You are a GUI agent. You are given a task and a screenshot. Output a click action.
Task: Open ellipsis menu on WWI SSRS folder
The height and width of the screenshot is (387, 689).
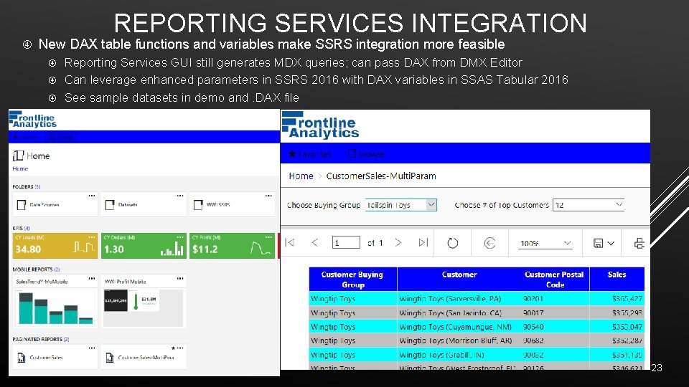click(268, 196)
